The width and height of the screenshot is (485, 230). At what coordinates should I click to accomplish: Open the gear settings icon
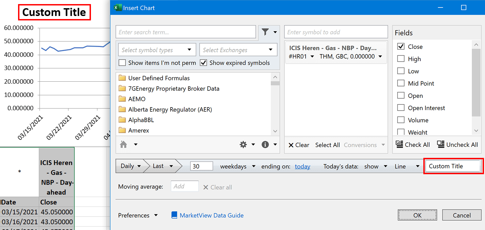[x=243, y=145]
